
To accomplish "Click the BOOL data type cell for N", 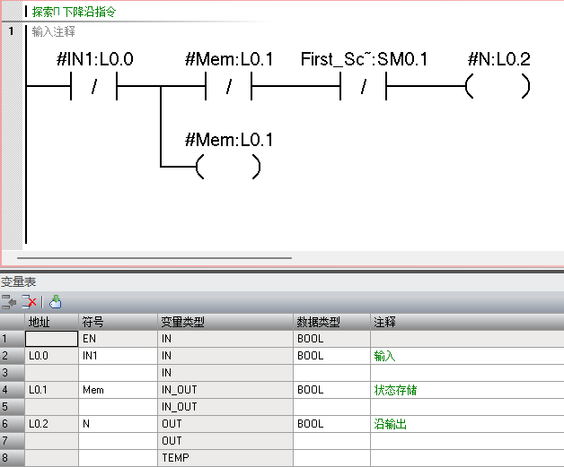I will click(x=330, y=424).
